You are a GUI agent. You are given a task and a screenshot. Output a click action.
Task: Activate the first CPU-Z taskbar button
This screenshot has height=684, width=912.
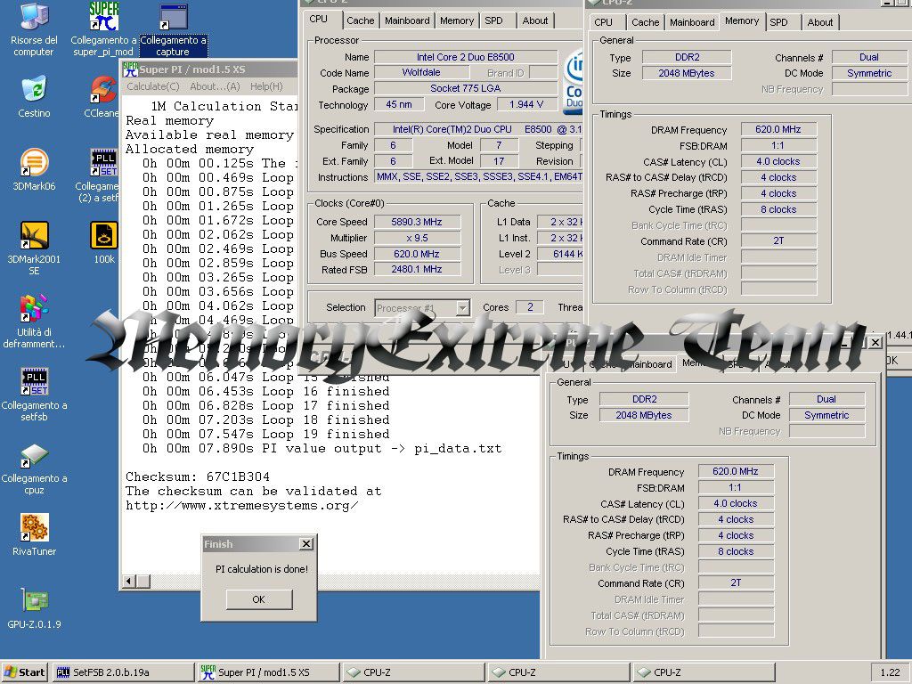click(414, 672)
